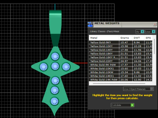The height and width of the screenshot is (118, 158).
Task: Click the 20.06 grams value
Action: tap(124, 80)
